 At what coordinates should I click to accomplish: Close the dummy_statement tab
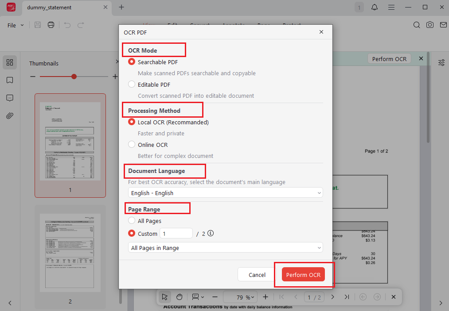[x=105, y=7]
